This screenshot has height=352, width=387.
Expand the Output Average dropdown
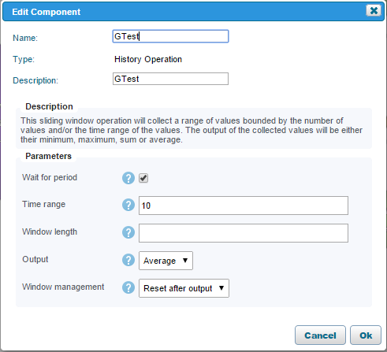click(166, 261)
